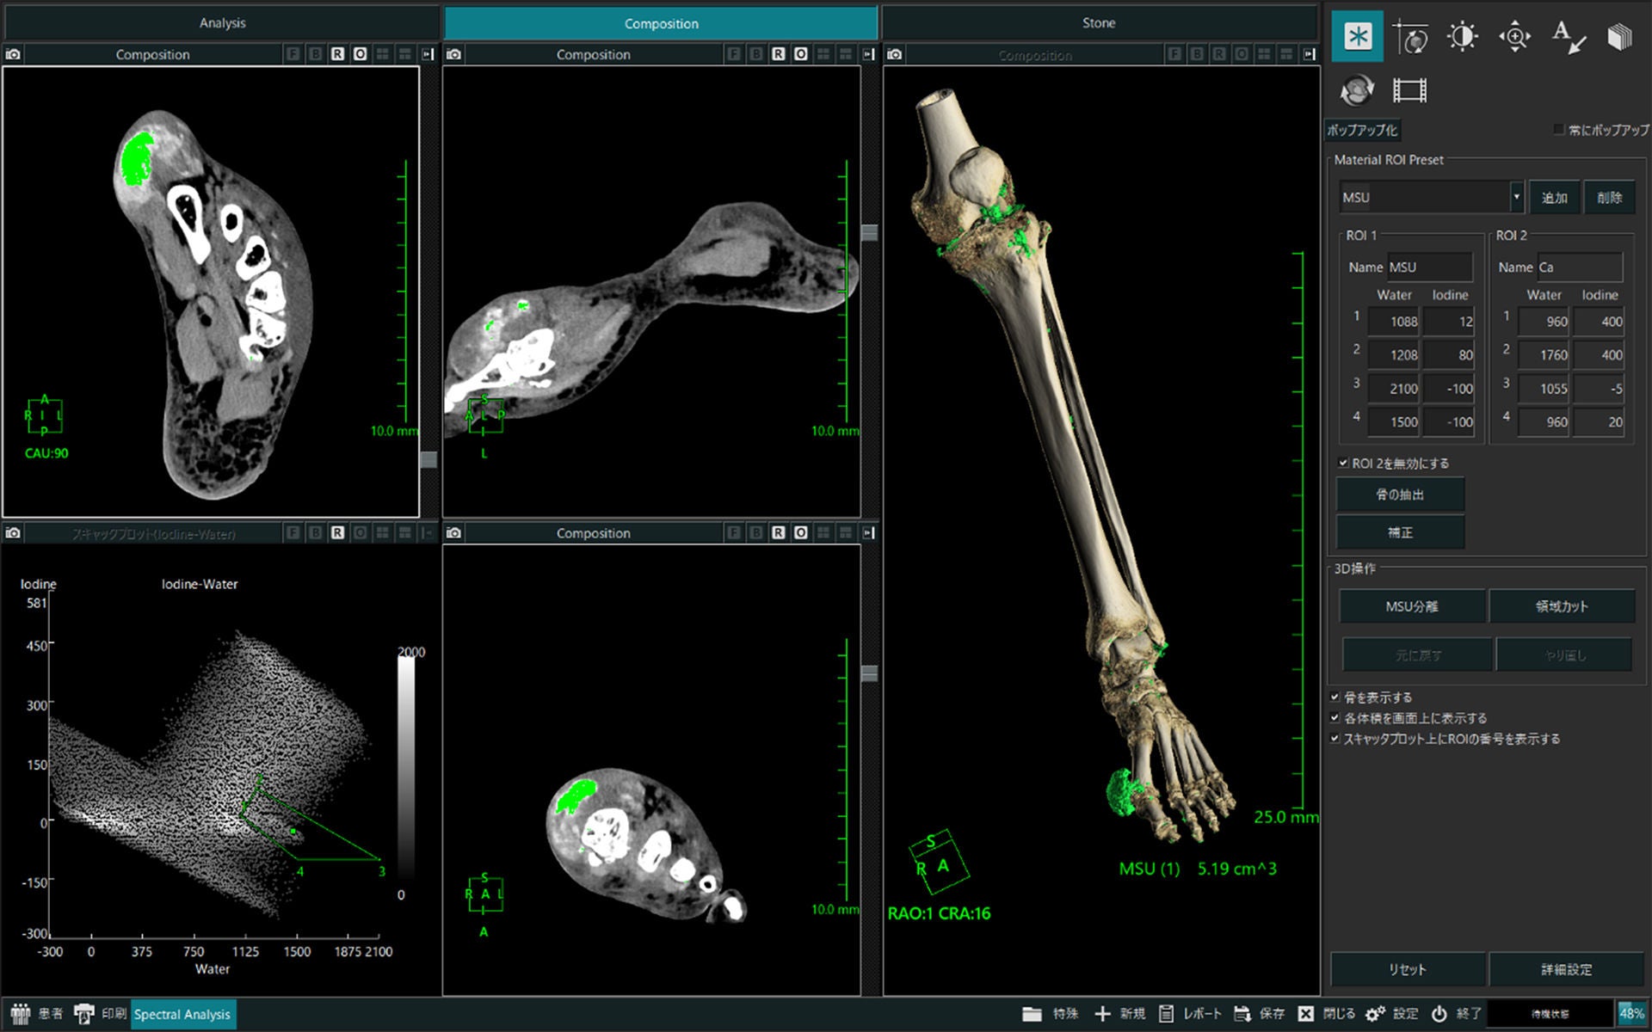Toggle always popup checkbox at top right
Screen dimensions: 1652x1032
1558,129
